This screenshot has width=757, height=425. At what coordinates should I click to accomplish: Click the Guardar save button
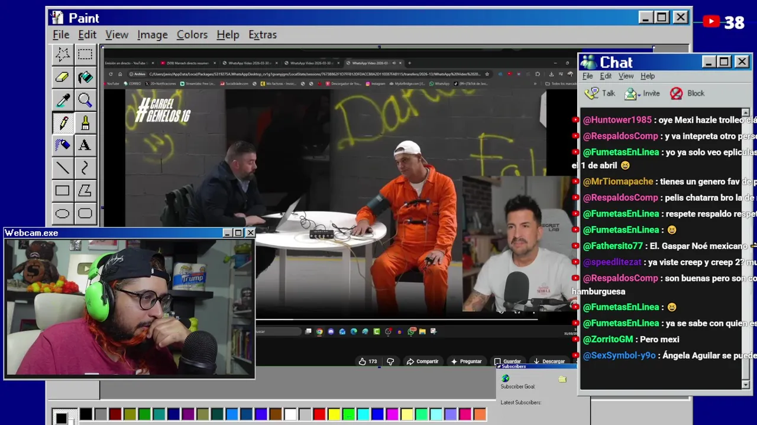(507, 361)
